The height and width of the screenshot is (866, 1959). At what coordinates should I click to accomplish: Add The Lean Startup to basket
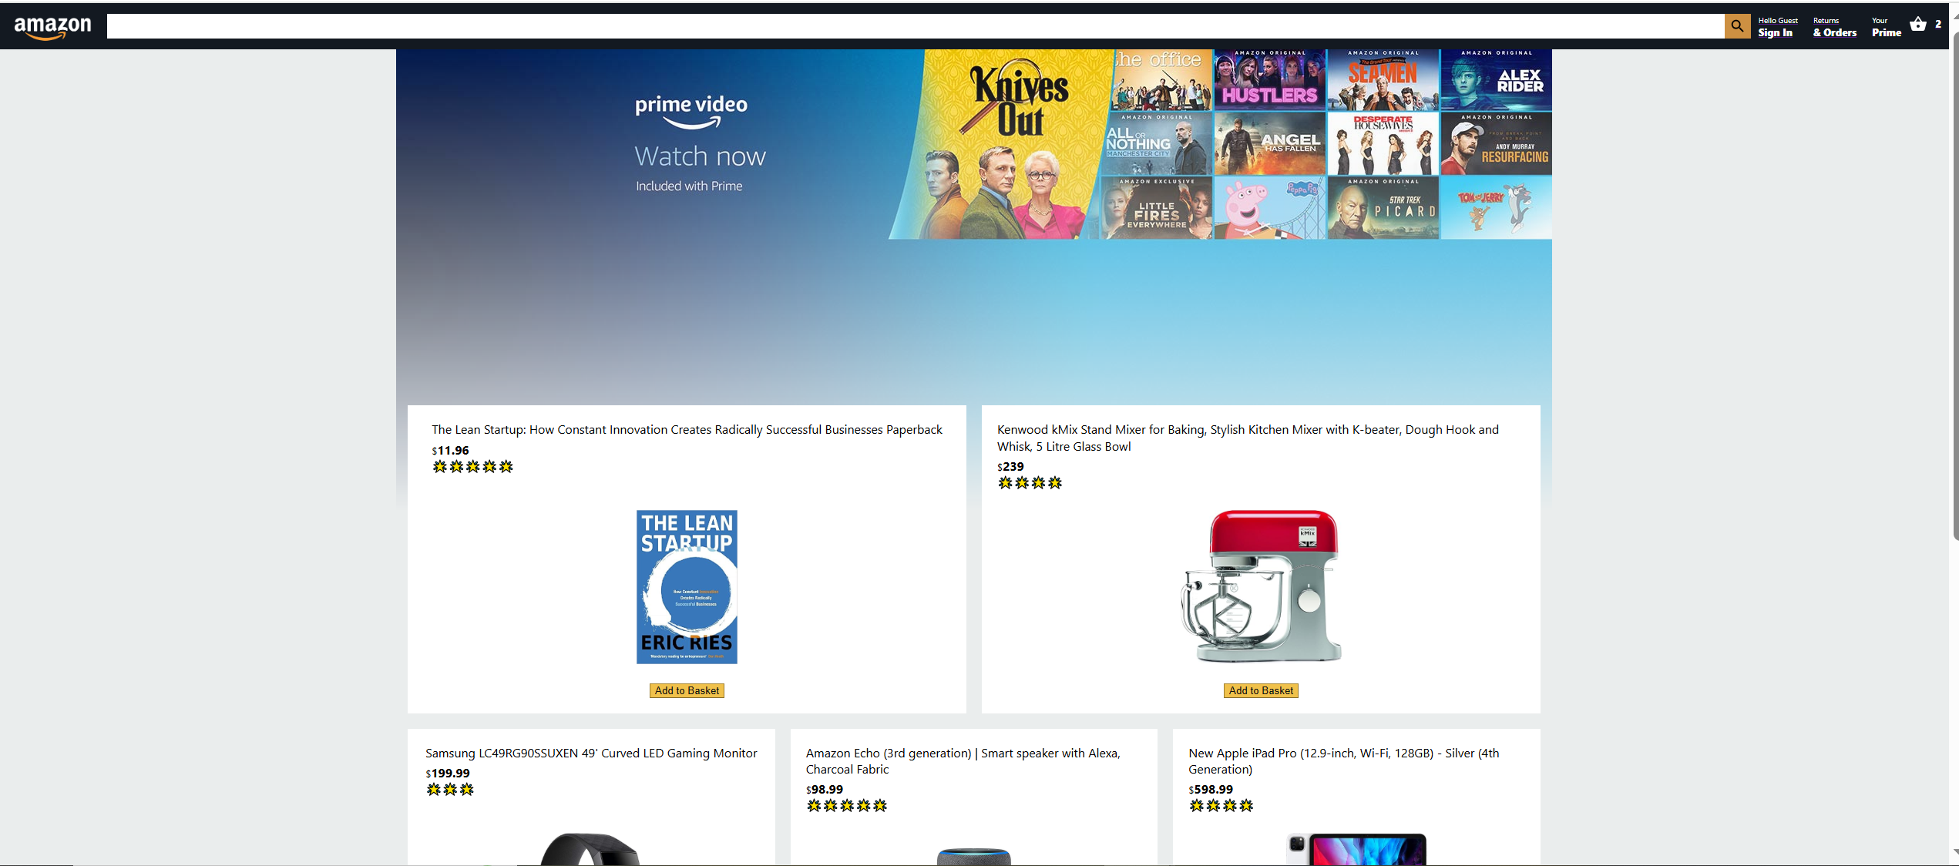pos(687,691)
